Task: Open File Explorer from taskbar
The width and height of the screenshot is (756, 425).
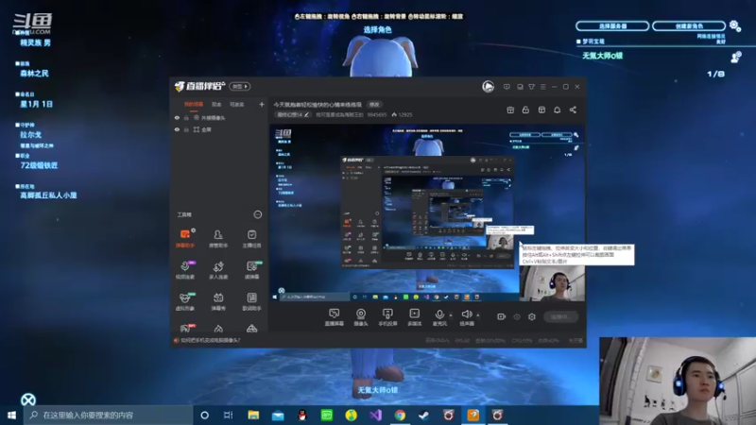Action: (x=253, y=415)
